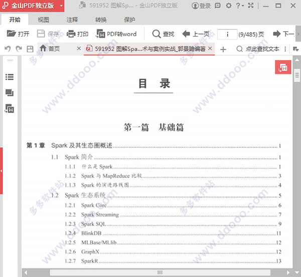
Task: Expand the toolbar overflow chevron at right
Action: [x=298, y=34]
